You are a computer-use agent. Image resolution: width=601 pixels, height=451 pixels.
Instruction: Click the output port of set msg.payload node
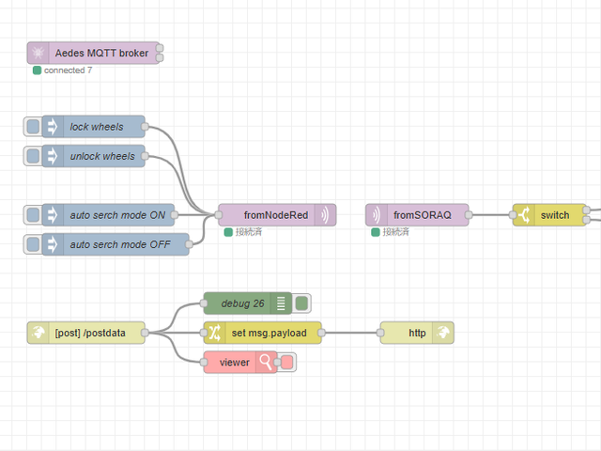pos(321,333)
